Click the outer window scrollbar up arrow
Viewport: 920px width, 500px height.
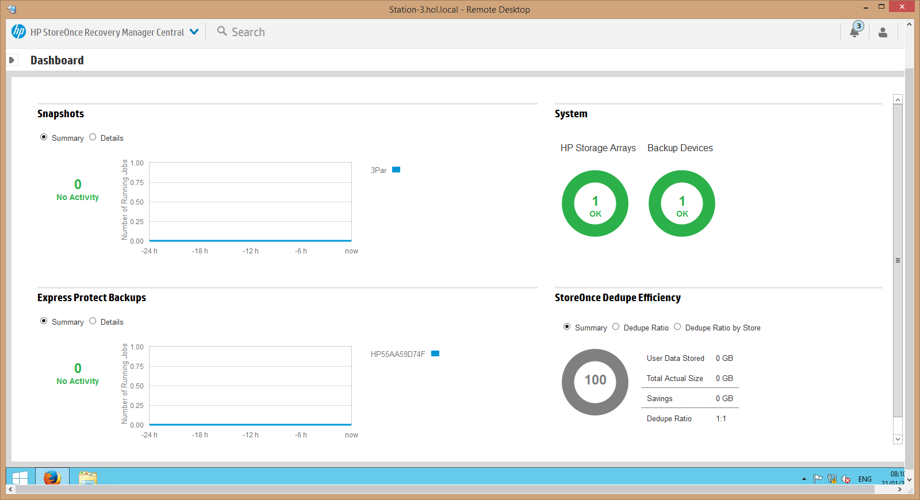pos(909,24)
